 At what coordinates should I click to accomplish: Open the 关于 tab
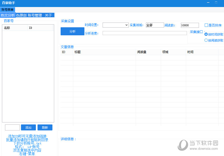click(48, 15)
